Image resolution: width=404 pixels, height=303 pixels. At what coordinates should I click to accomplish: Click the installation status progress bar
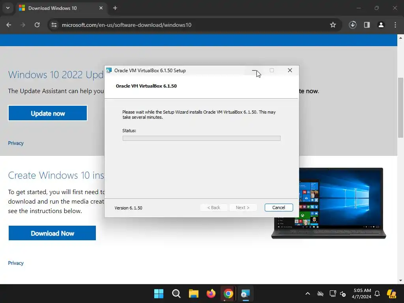point(202,138)
